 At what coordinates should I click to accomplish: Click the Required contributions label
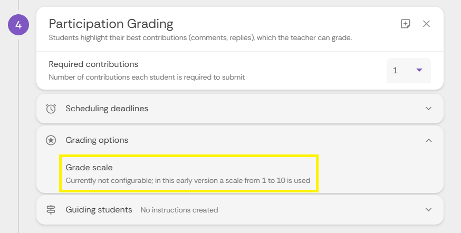coord(93,64)
